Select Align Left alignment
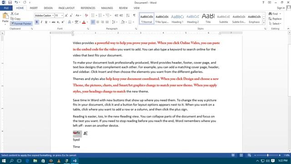Screen dimensions: 291x164 (x=93, y=22)
